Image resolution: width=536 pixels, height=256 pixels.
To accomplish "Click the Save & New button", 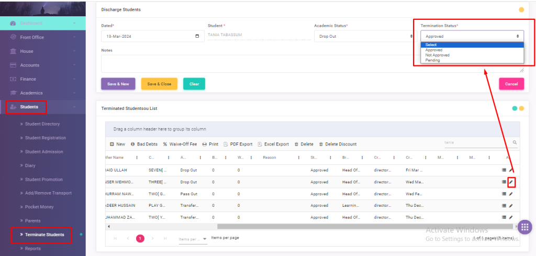I will 118,84.
